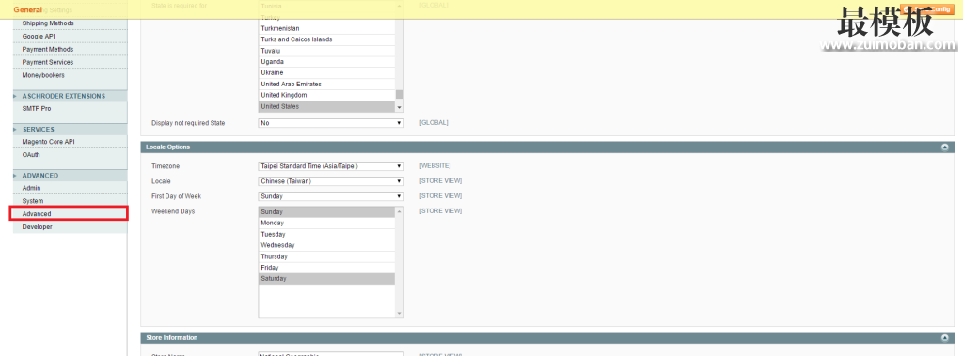Select OAuth in the sidebar
This screenshot has width=963, height=356.
click(x=31, y=155)
